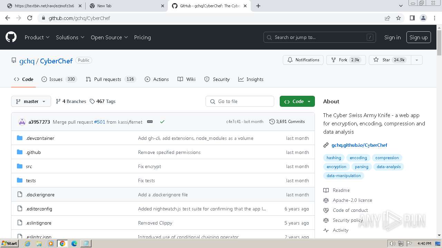Reload the page with the refresh icon

coord(30,18)
